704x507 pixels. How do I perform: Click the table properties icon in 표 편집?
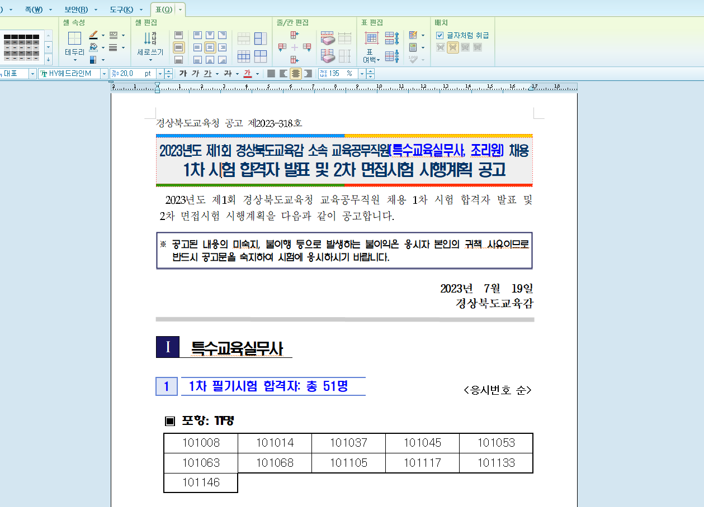click(371, 37)
